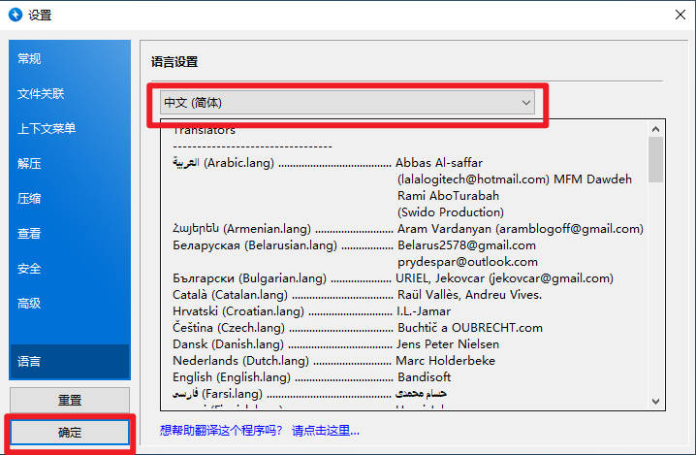Switch to the 文件关联 section
The image size is (696, 455).
[41, 94]
